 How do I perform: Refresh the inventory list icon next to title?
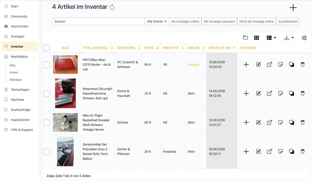[112, 7]
